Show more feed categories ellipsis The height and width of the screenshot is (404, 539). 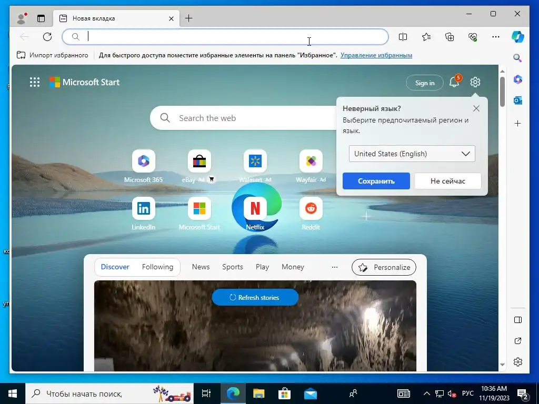334,267
